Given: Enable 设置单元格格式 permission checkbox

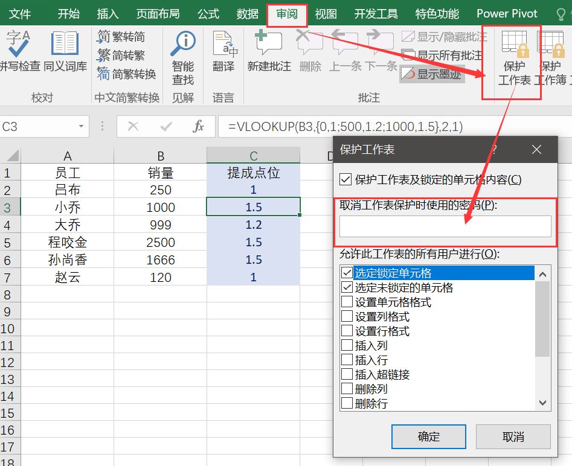Looking at the screenshot, I should click(x=347, y=302).
